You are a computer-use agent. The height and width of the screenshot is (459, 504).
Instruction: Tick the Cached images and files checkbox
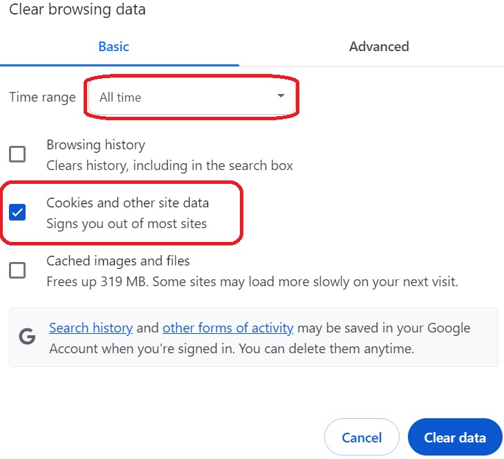17,270
